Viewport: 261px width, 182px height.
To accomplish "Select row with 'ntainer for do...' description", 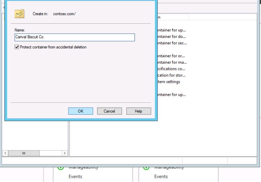I will [171, 37].
